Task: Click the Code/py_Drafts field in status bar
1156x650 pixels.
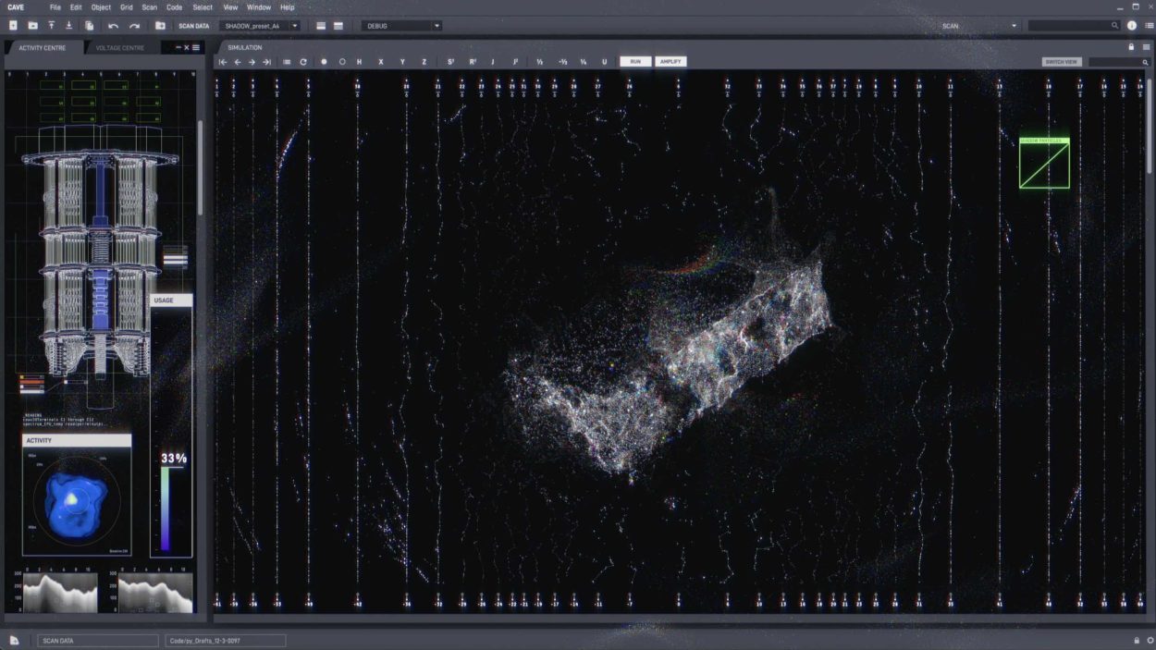Action: coord(225,640)
